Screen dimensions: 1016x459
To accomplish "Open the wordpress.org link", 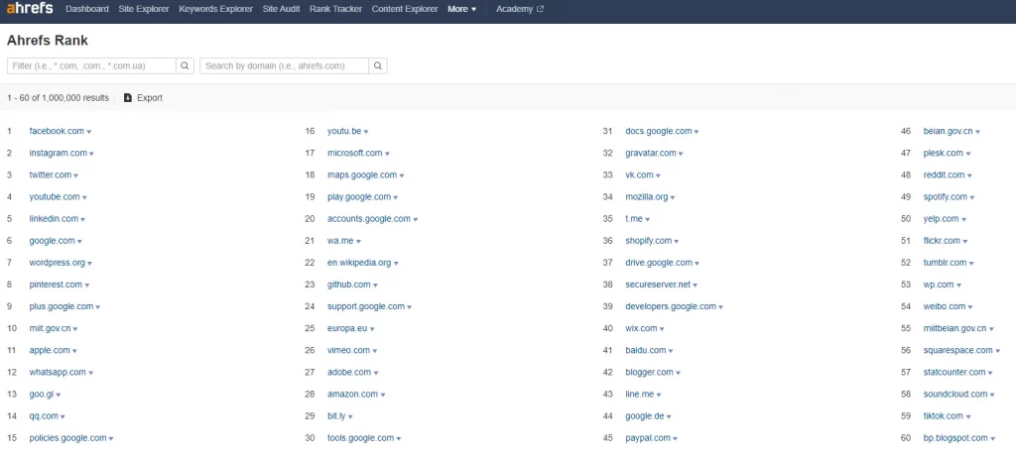I will 57,263.
